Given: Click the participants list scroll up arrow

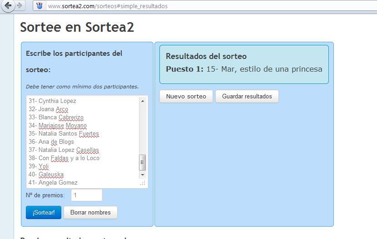Looking at the screenshot, I should (143, 101).
